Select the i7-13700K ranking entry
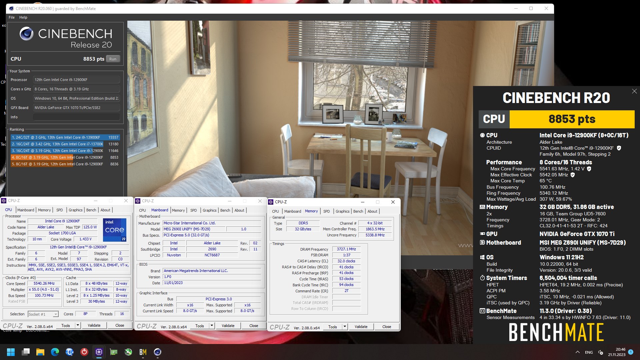This screenshot has height=360, width=640. coord(65,144)
